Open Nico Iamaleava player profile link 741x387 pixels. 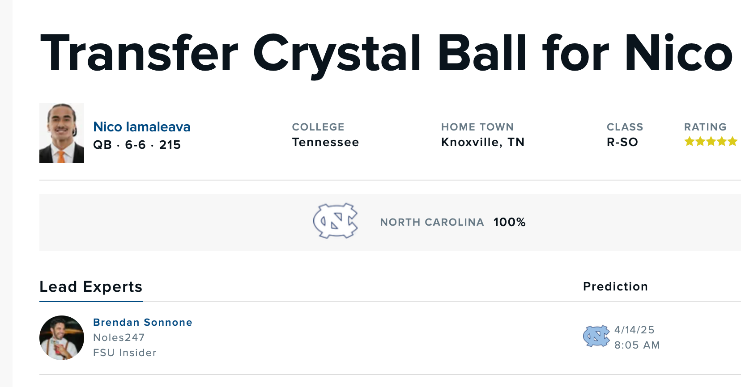pos(141,127)
